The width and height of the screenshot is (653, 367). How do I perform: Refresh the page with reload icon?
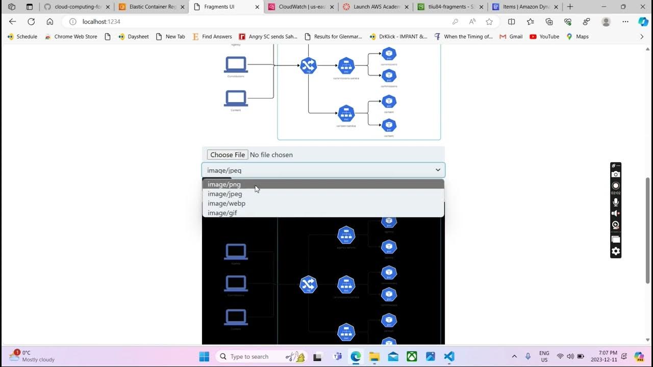[x=31, y=21]
